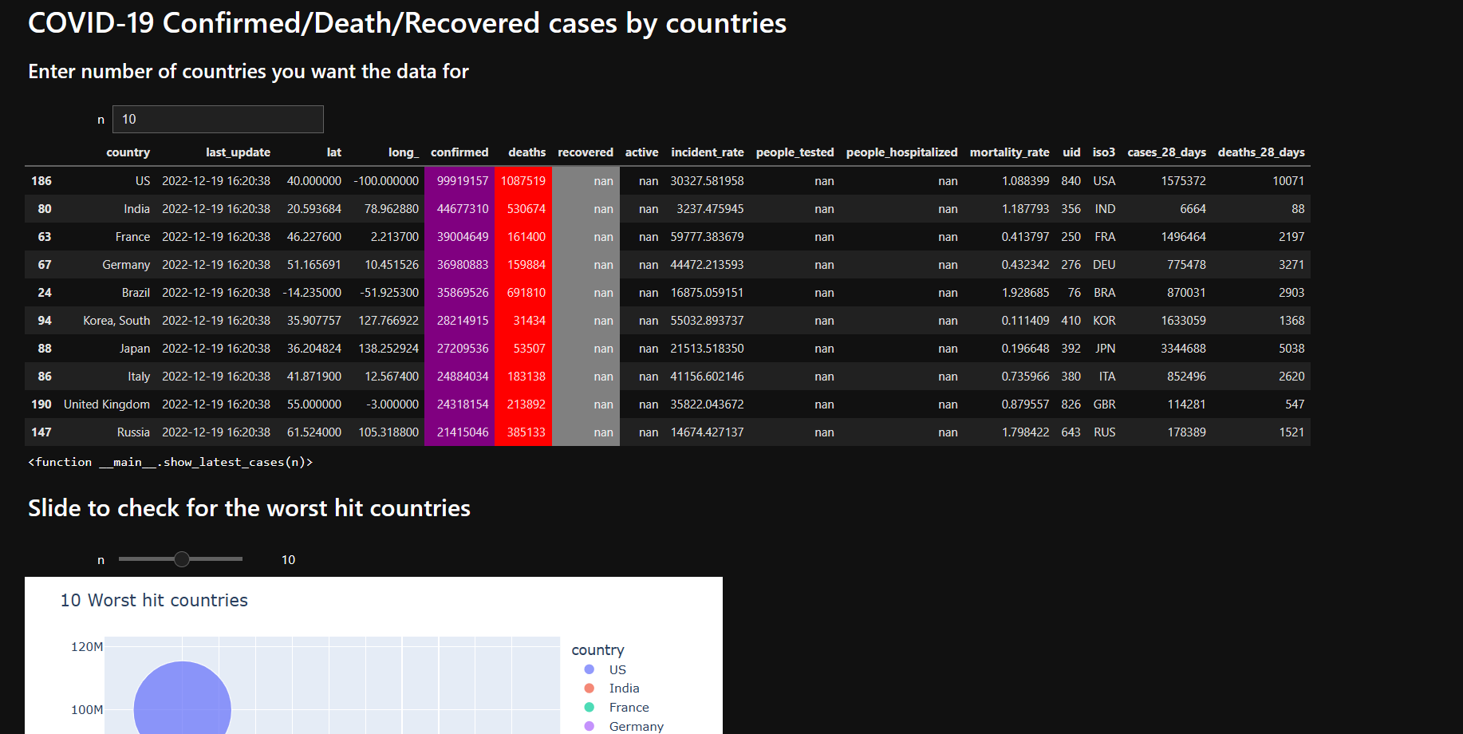Select the 'recovered' column header
Viewport: 1463px width, 734px height.
(x=586, y=152)
